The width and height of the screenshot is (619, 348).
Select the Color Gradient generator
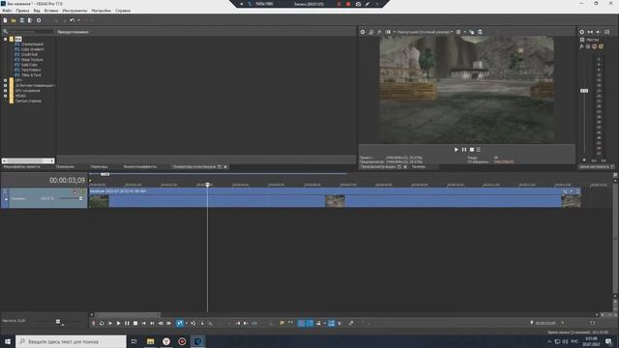[32, 49]
